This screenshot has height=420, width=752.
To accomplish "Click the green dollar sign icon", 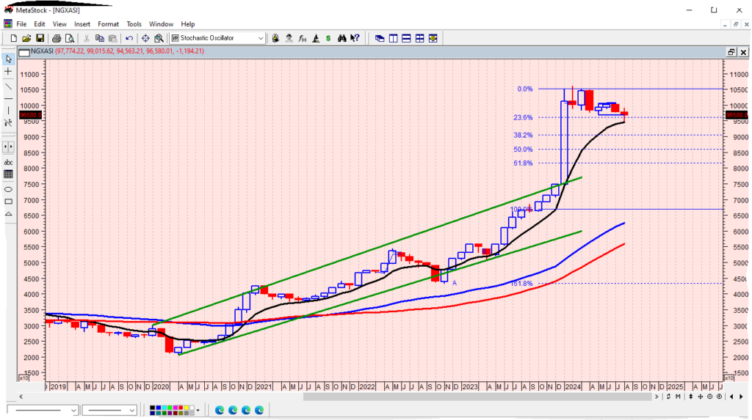I will click(329, 38).
